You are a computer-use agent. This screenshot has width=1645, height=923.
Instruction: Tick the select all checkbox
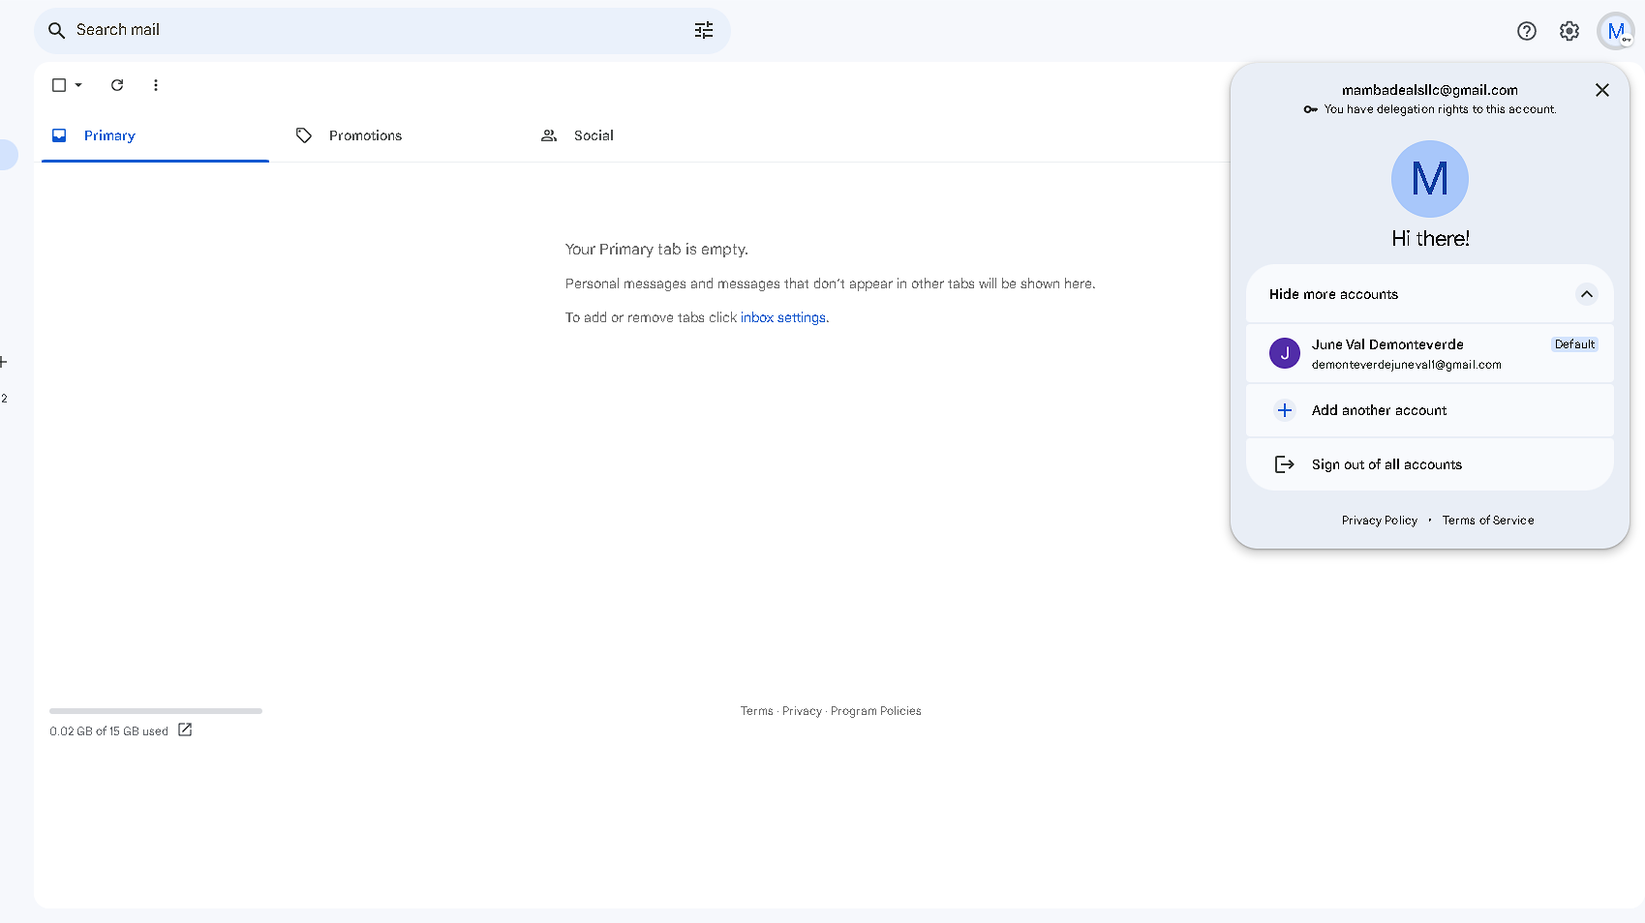pos(59,85)
